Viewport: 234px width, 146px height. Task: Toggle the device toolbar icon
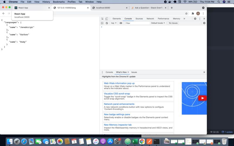point(106,19)
